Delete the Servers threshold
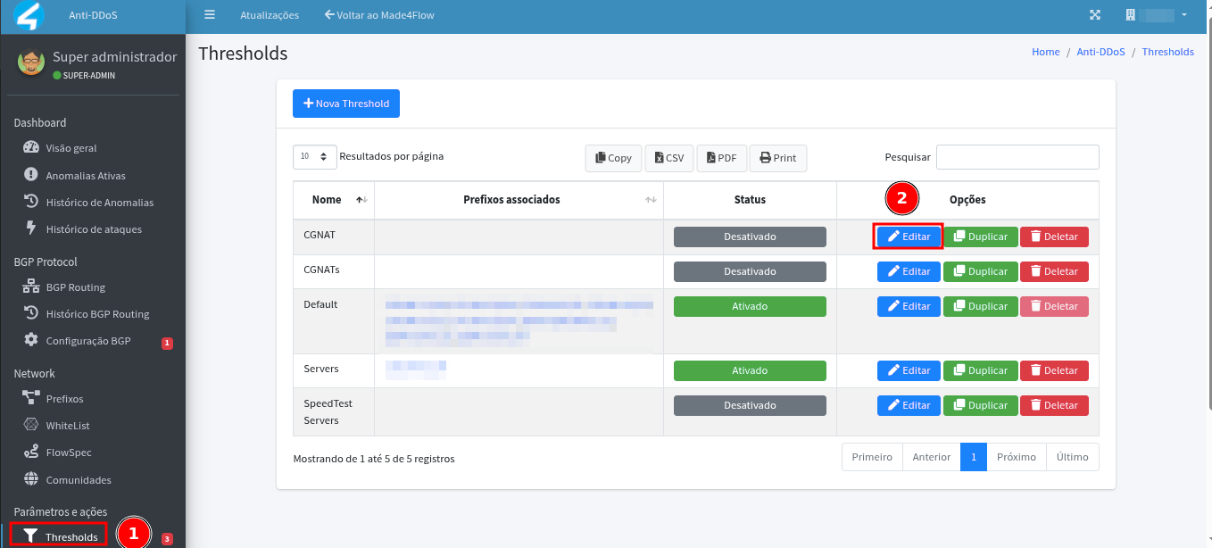 [1054, 370]
